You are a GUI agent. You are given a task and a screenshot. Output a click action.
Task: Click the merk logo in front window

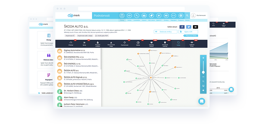(74, 16)
